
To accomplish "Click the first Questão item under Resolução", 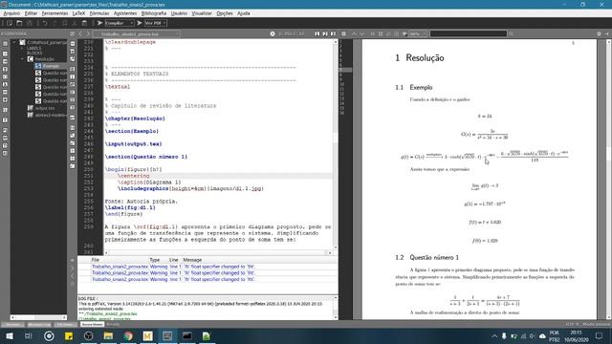I will pos(55,73).
